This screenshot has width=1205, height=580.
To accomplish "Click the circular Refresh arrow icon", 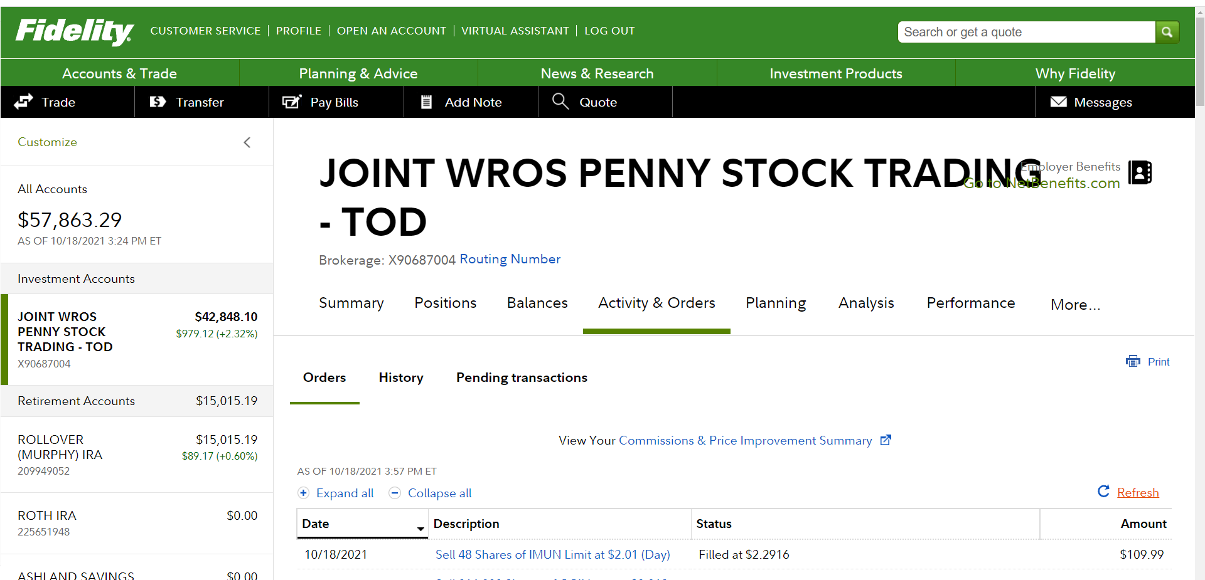I will (1103, 492).
